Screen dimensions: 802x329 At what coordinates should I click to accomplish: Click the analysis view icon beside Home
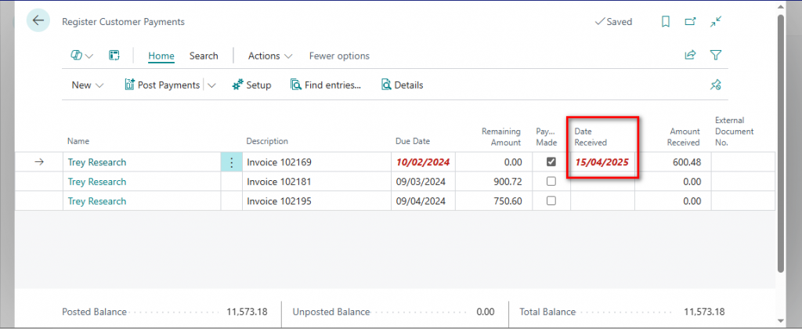coord(114,56)
